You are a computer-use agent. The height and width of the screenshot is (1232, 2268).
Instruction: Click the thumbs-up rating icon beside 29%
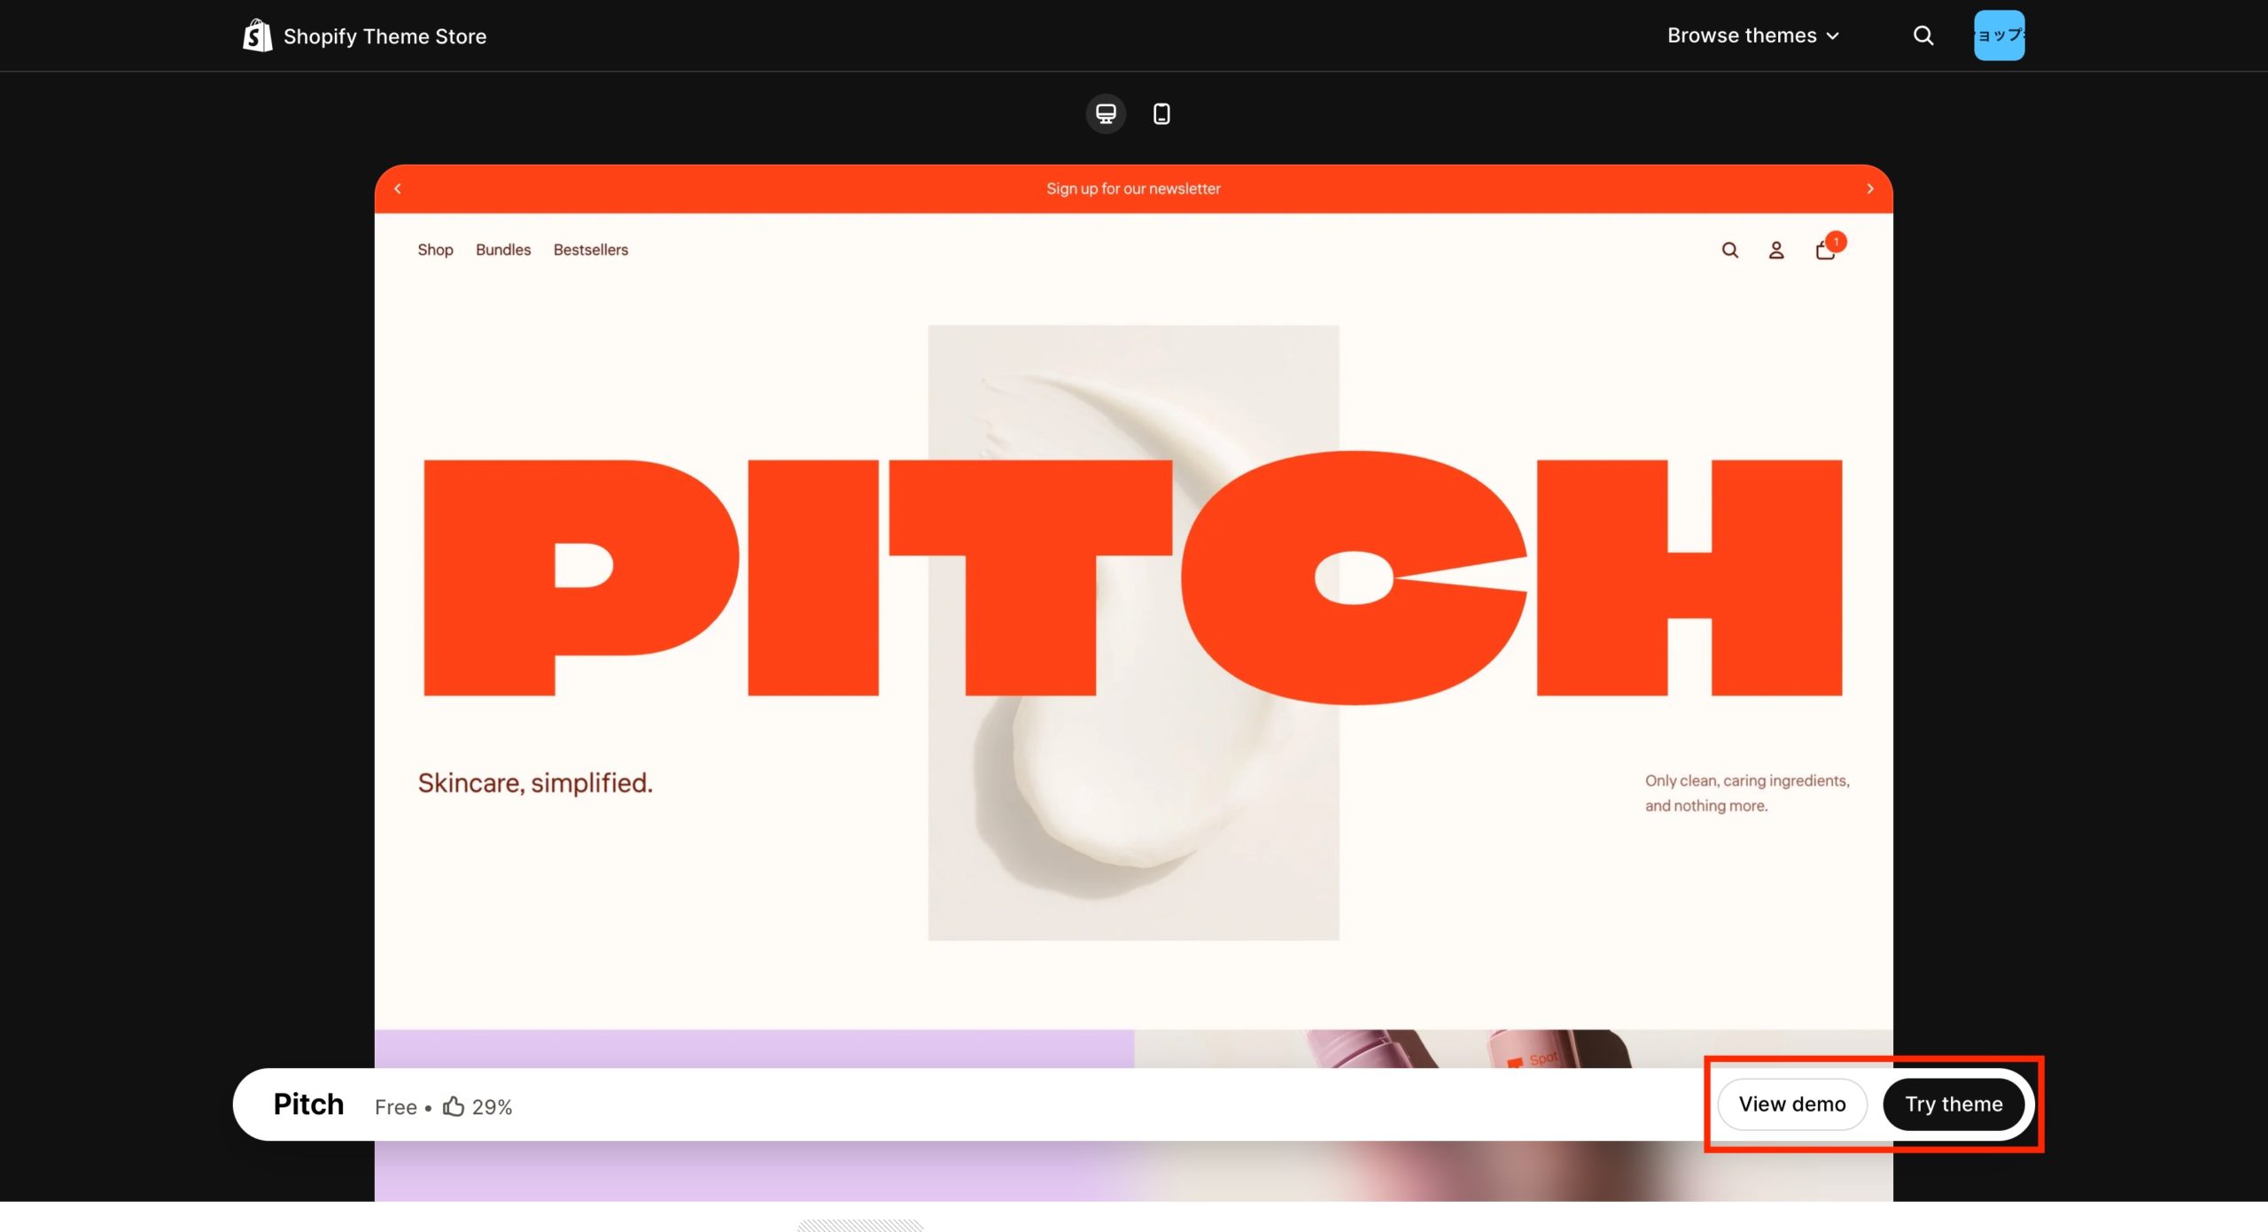454,1106
